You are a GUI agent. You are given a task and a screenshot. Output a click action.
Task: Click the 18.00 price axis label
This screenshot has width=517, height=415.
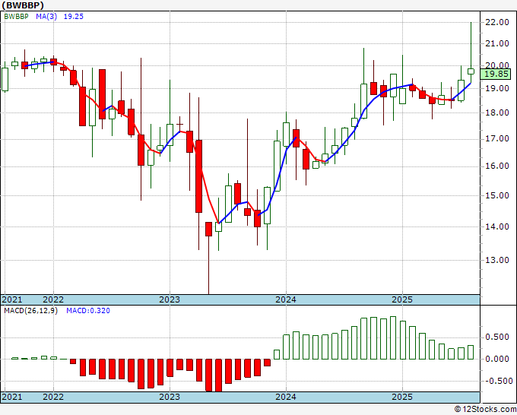click(497, 112)
